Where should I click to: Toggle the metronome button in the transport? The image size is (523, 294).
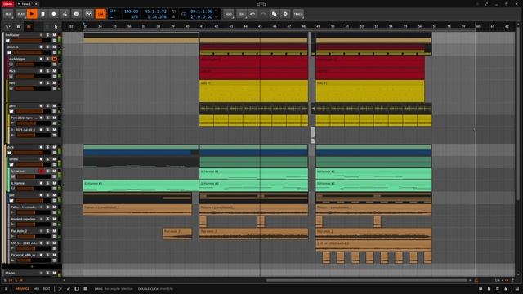click(88, 14)
